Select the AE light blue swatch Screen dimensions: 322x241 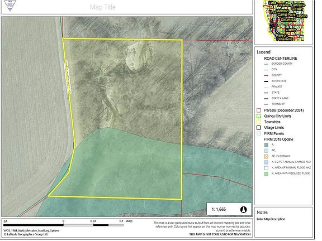pos(266,151)
